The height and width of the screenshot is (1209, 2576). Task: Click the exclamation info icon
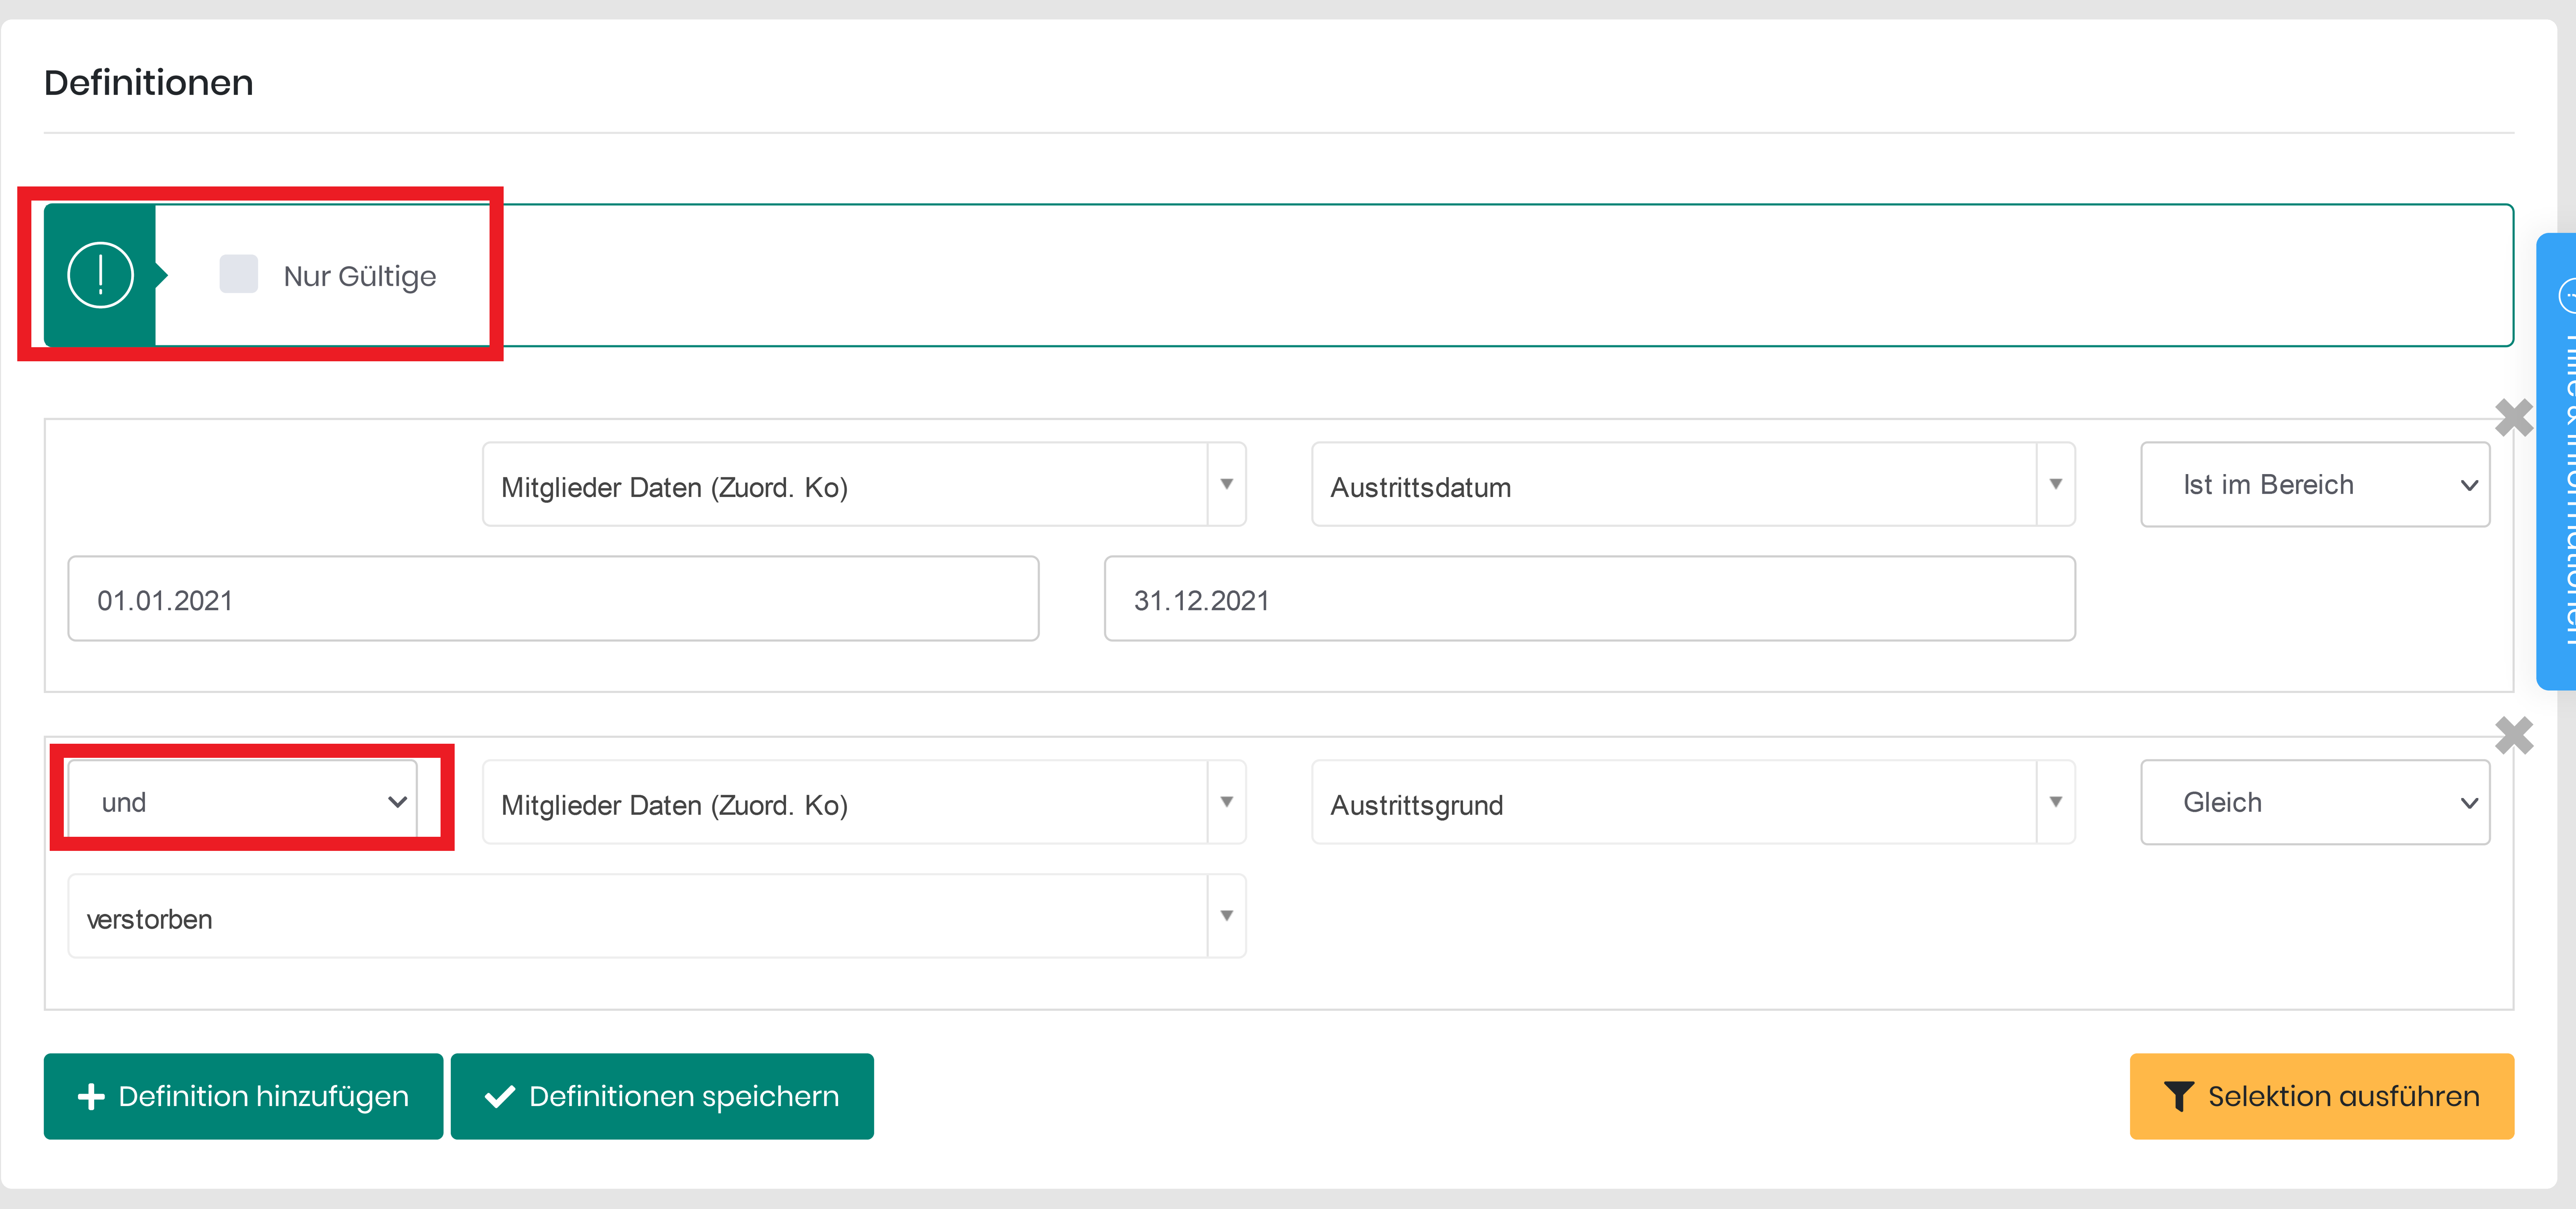(x=100, y=275)
